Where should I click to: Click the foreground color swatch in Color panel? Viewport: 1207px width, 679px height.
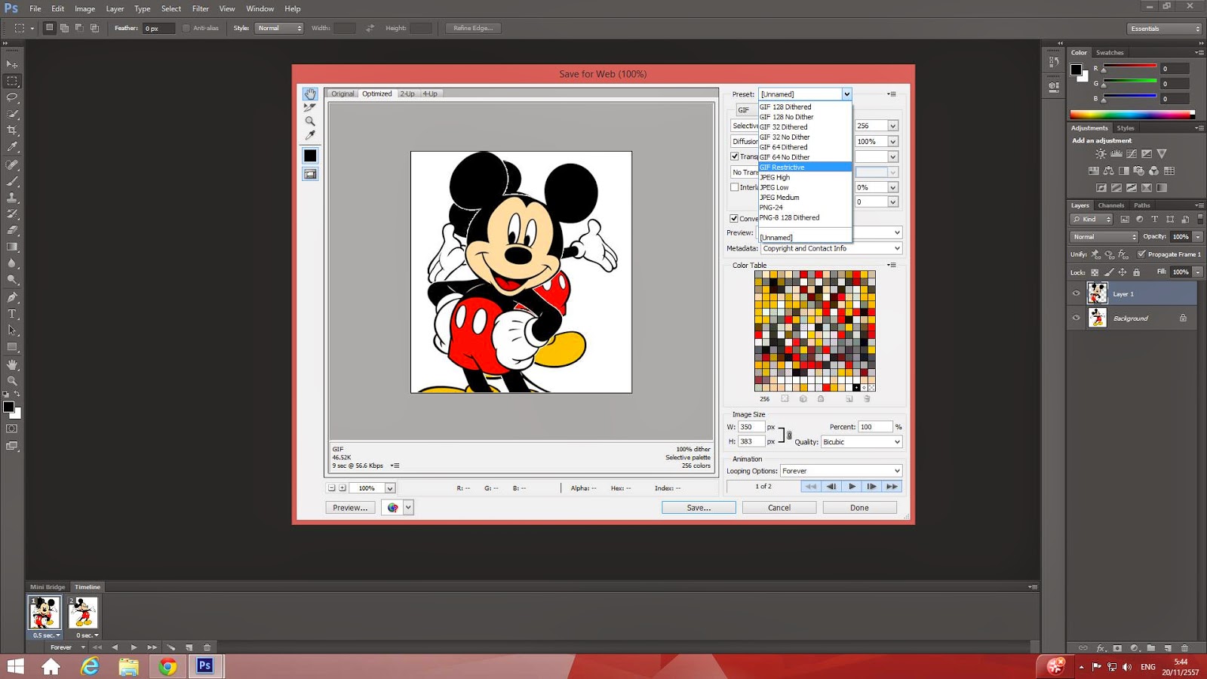coord(1076,70)
